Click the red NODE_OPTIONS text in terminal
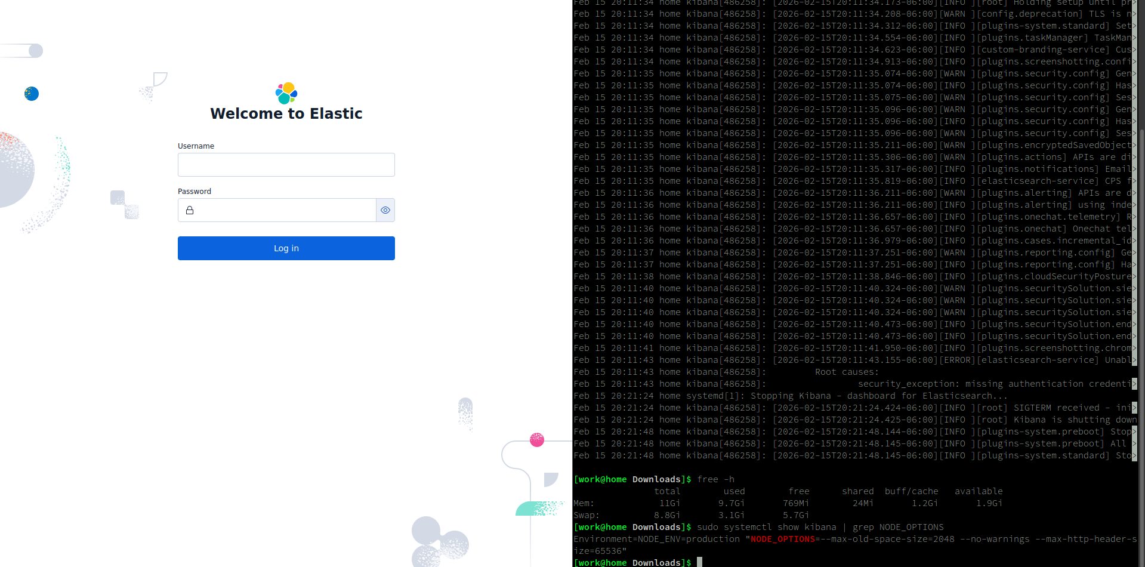The width and height of the screenshot is (1145, 567). click(782, 539)
